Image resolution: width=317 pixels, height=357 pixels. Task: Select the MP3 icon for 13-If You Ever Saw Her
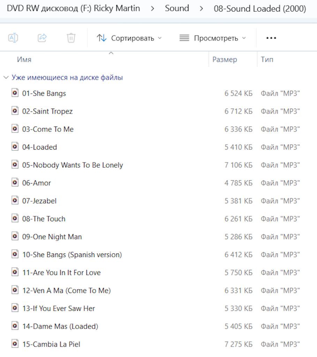15,308
